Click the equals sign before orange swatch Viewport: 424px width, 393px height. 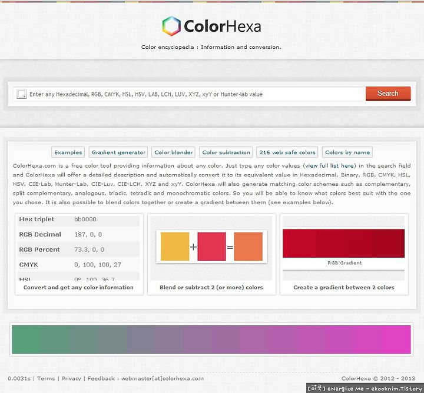(x=230, y=247)
